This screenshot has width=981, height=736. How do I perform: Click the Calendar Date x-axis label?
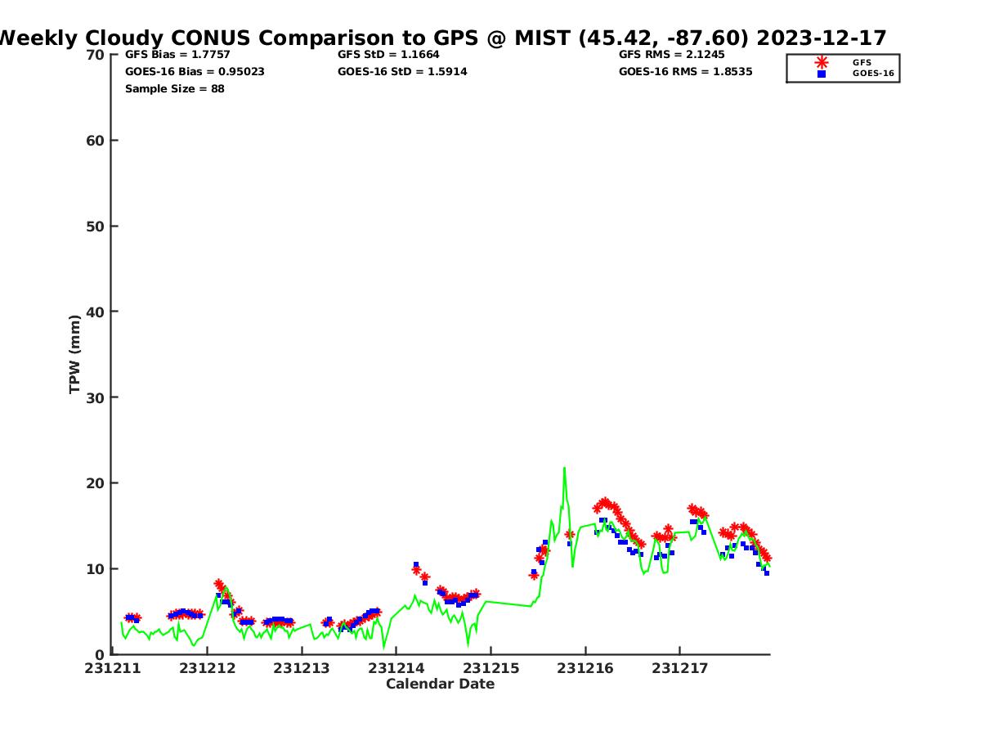440,684
